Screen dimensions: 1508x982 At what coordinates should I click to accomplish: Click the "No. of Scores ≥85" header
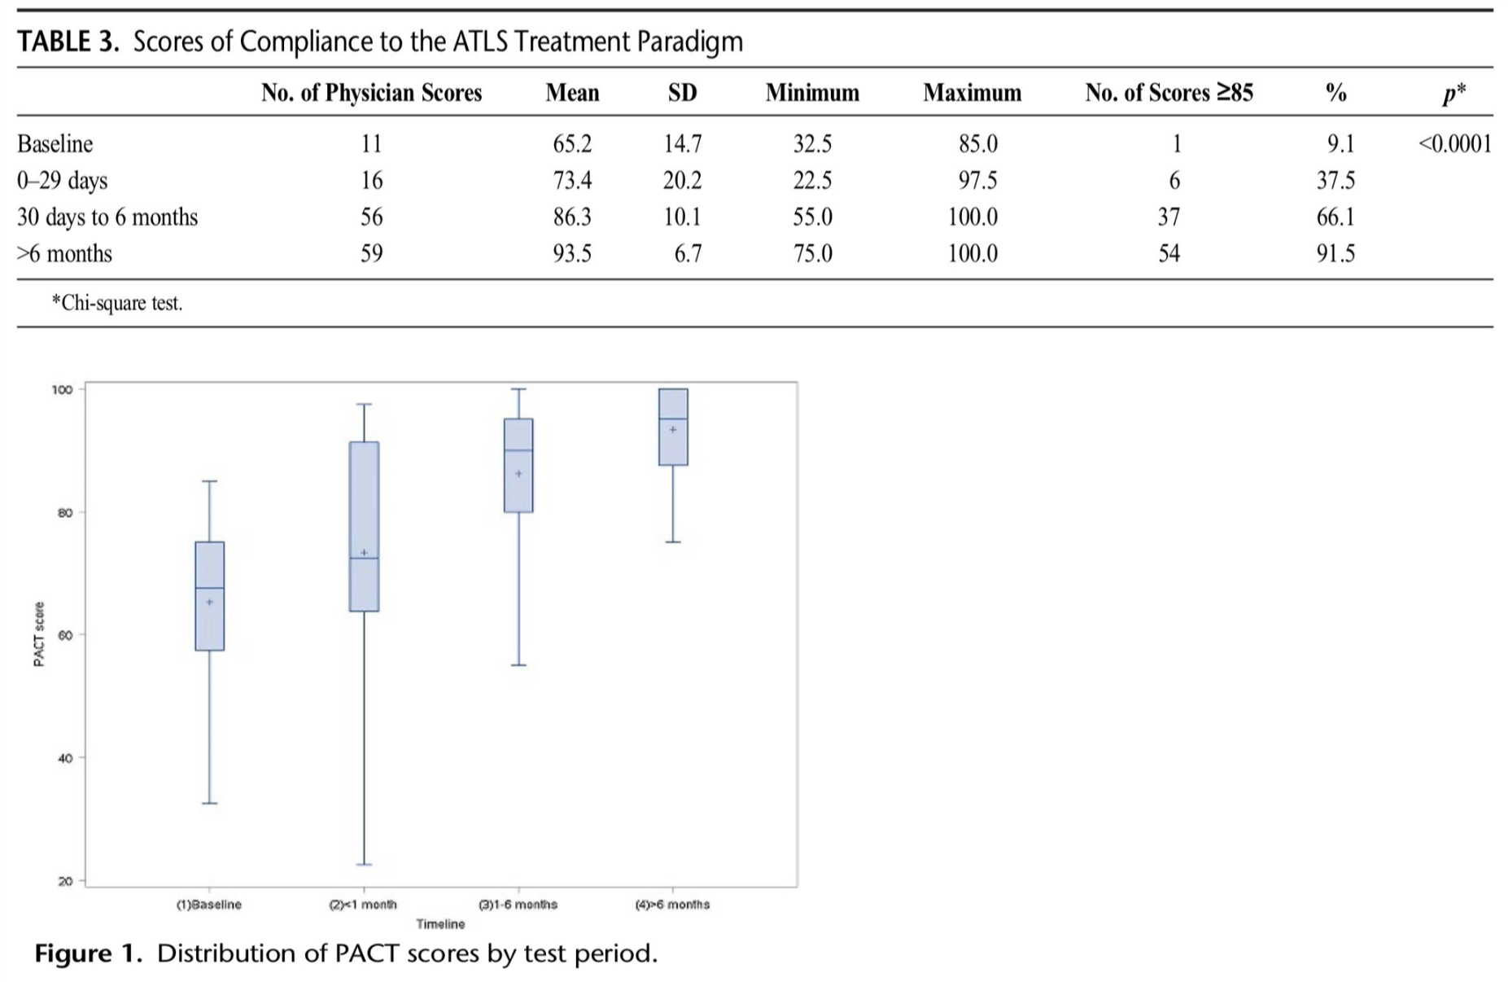1169,93
